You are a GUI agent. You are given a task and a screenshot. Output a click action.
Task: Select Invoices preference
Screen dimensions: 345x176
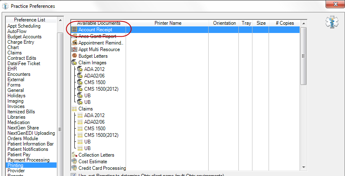coord(16,106)
